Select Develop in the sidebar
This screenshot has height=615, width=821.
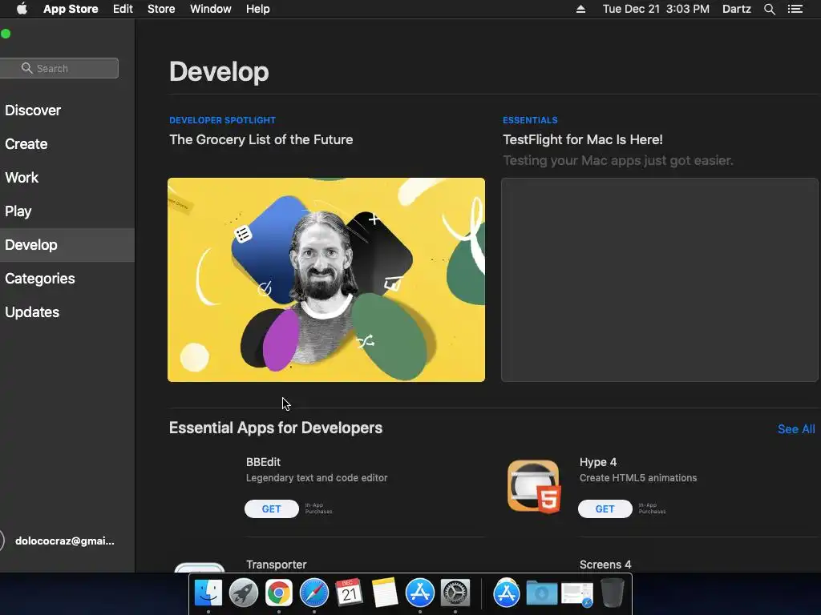67,245
